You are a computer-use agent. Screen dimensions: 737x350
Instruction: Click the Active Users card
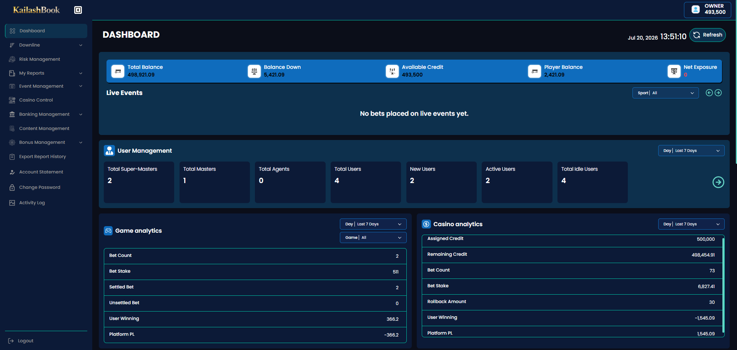point(517,182)
